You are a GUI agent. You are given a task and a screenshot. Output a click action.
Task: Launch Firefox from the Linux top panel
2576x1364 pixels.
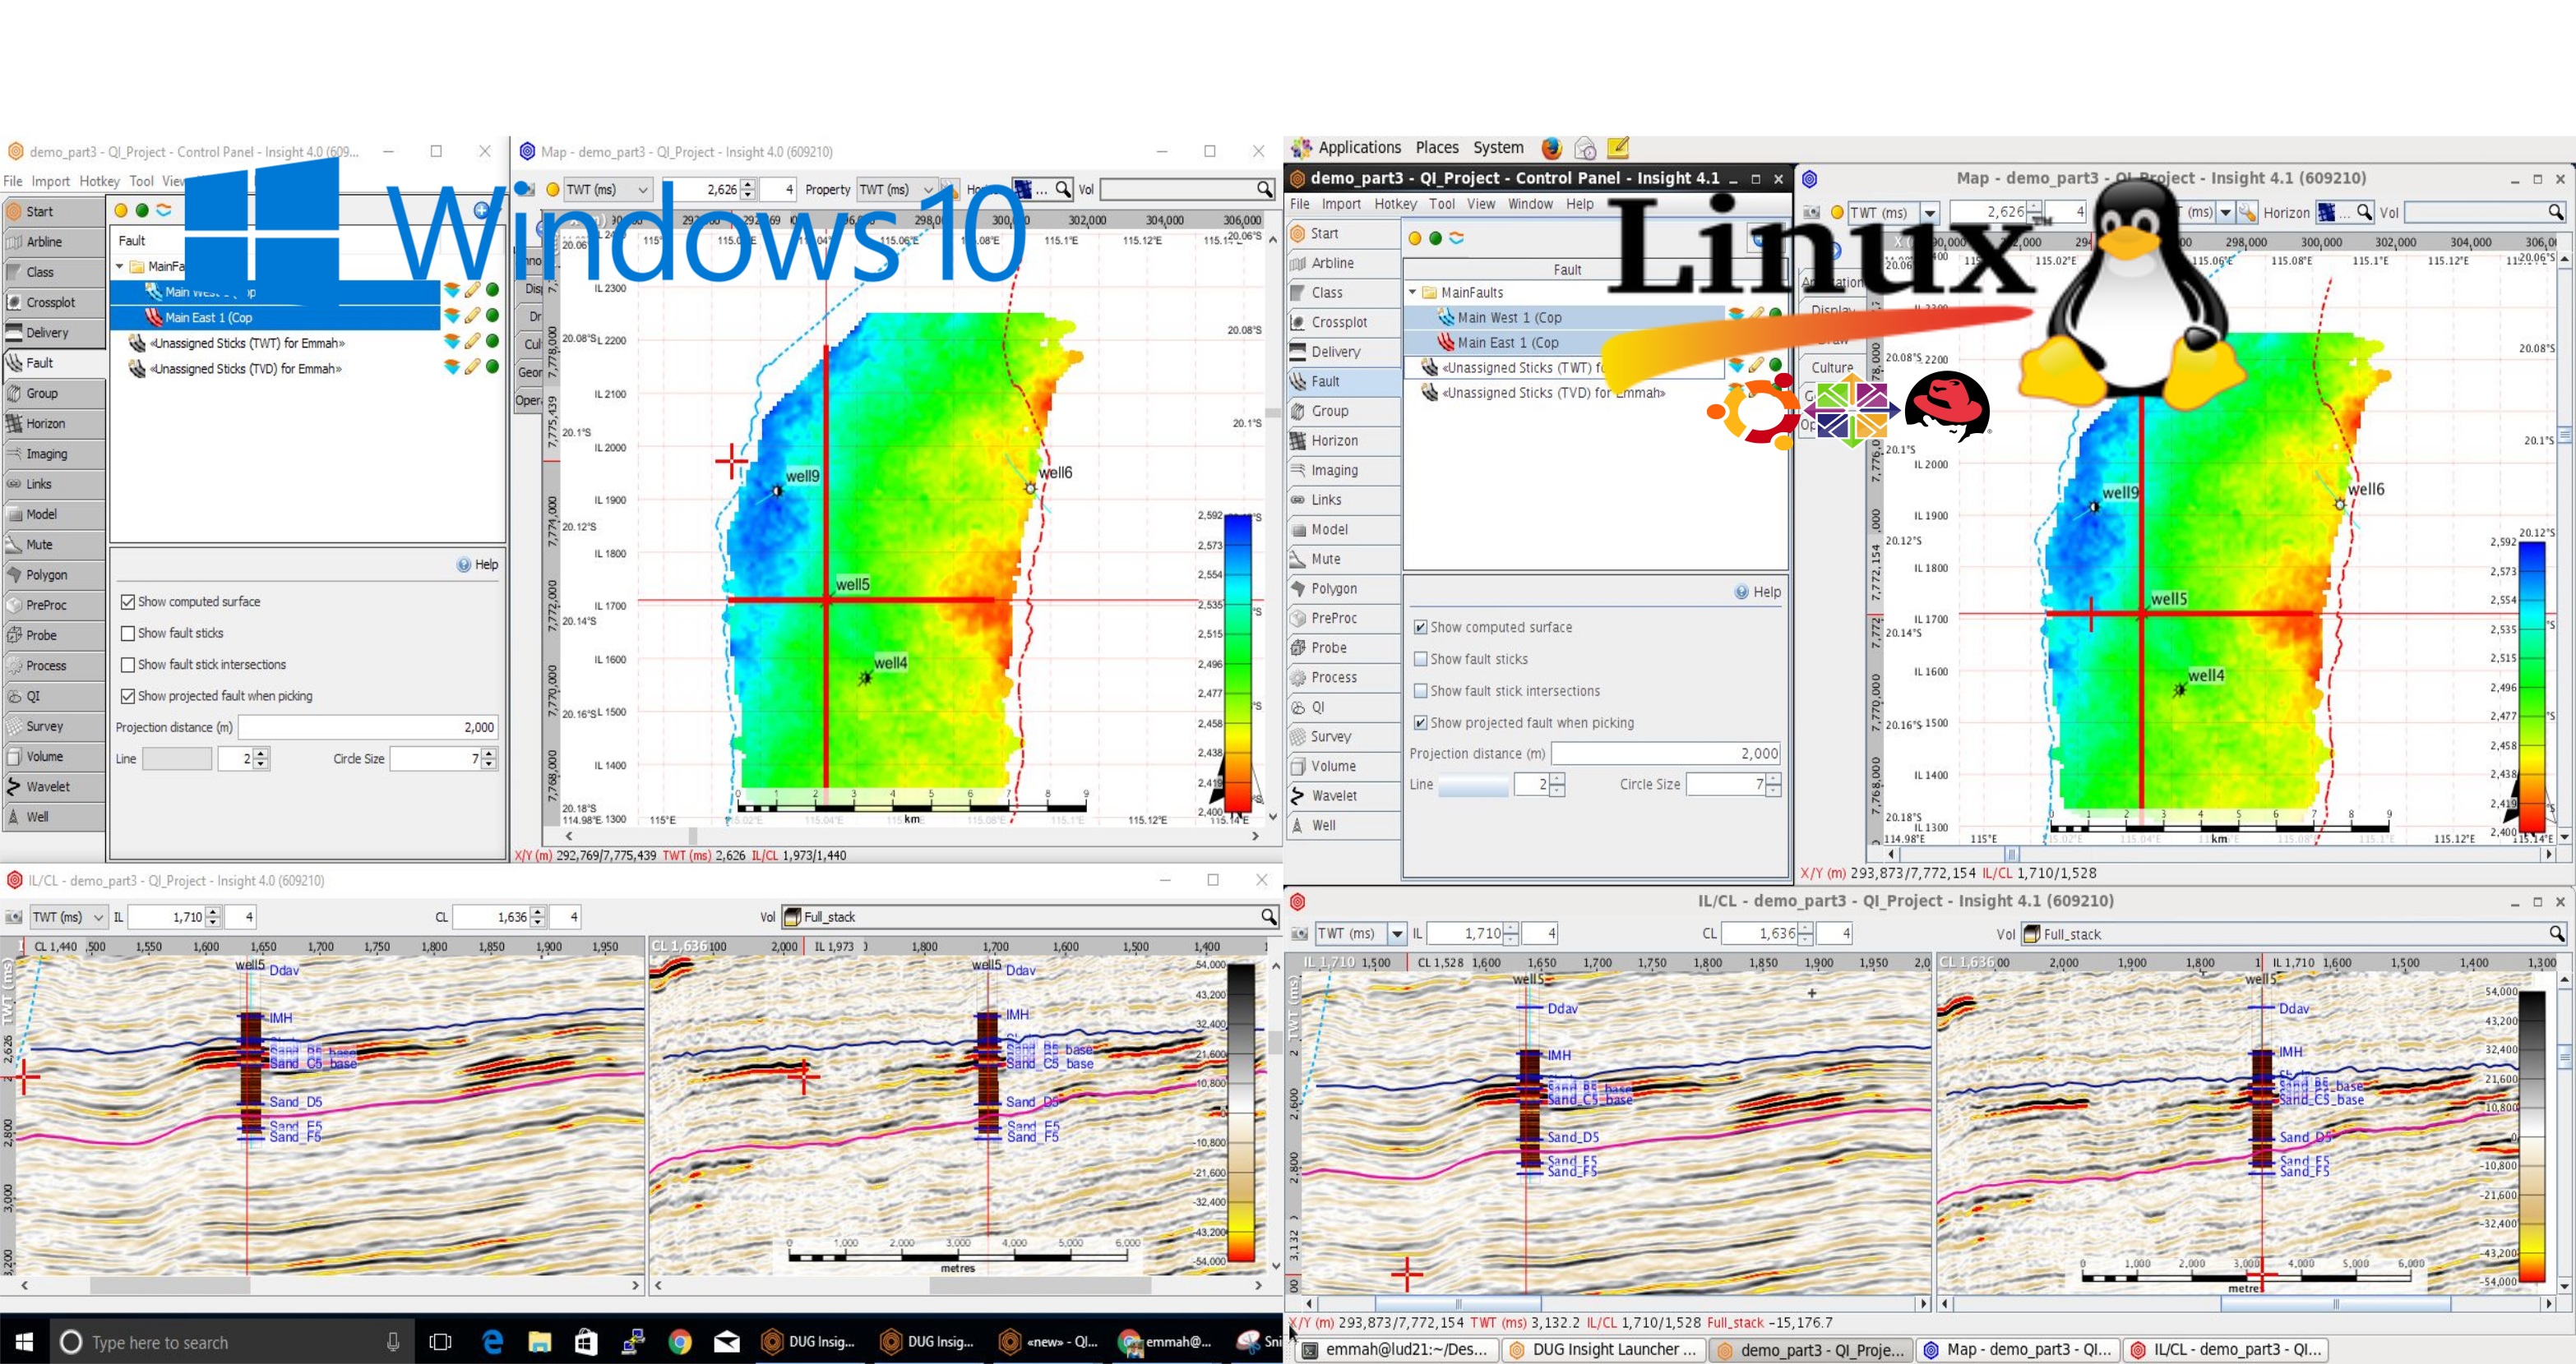[1551, 148]
